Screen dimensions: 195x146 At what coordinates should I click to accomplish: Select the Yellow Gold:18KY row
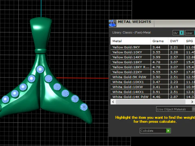point(153,62)
